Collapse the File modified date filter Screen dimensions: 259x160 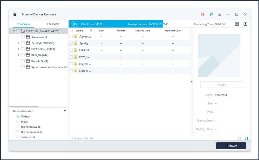click(x=65, y=111)
